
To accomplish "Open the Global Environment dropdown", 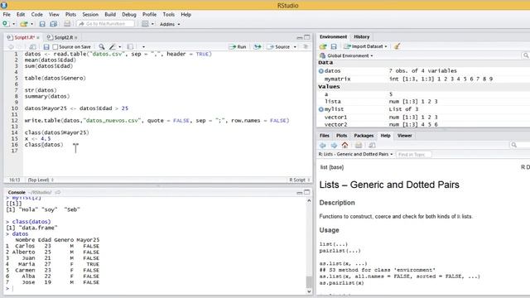I will [346, 55].
